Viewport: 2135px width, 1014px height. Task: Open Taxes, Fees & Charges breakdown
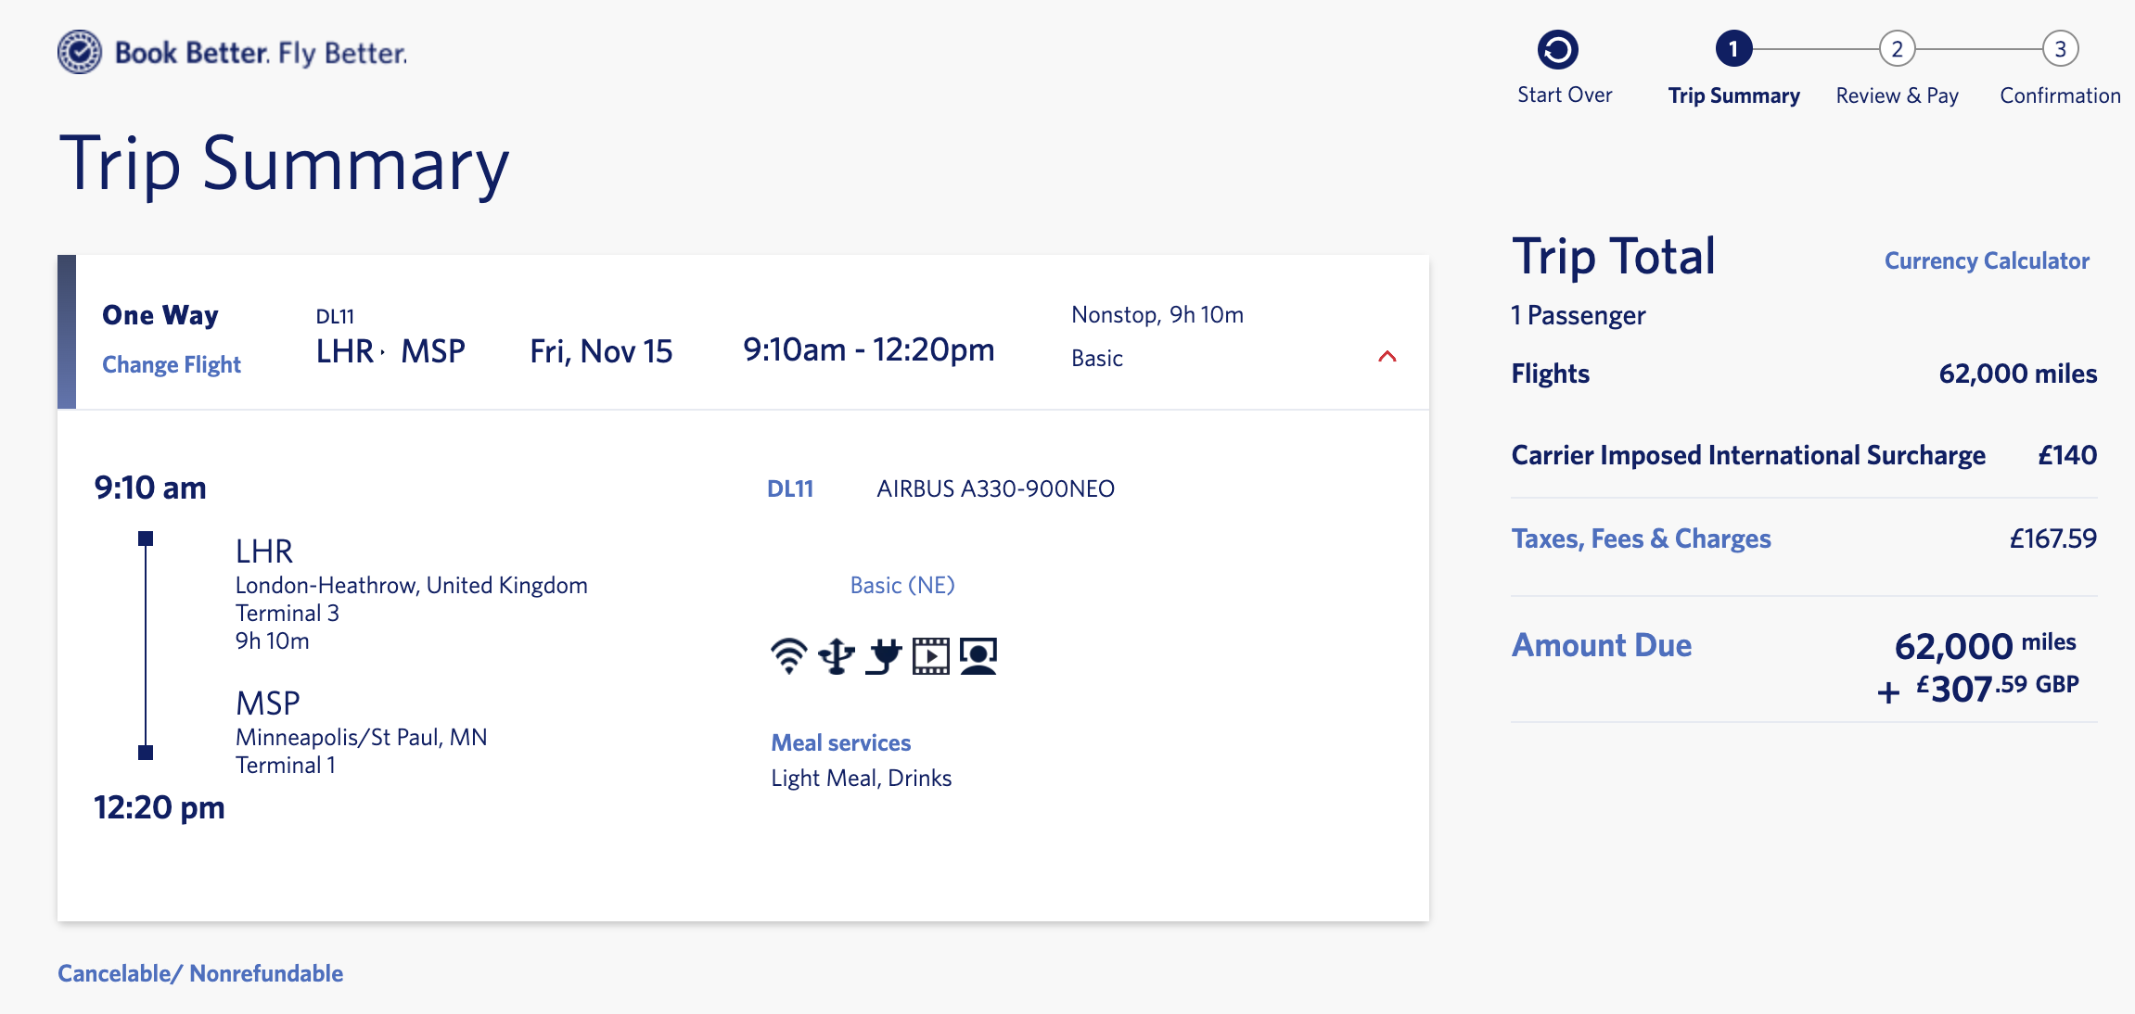coord(1642,539)
